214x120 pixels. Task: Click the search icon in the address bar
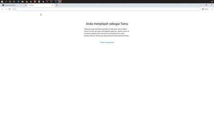click(x=14, y=9)
